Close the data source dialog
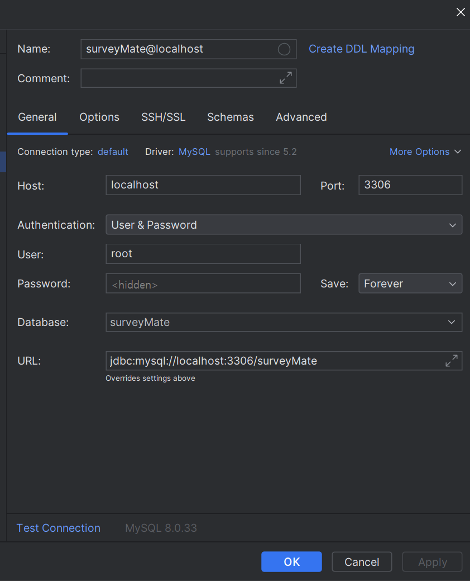Screen dimensions: 470x581 coord(461,12)
